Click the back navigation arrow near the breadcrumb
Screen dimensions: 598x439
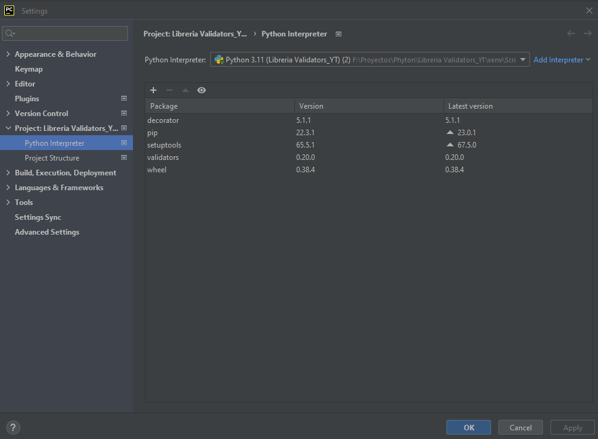click(571, 33)
